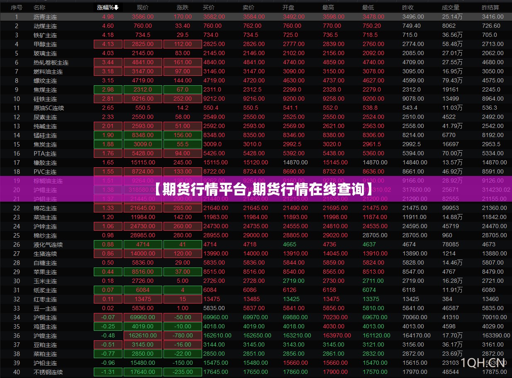Image resolution: width=512 pixels, height=378 pixels.
Task: Select the 动煤主连 contract
Action: pyautogui.click(x=45, y=26)
